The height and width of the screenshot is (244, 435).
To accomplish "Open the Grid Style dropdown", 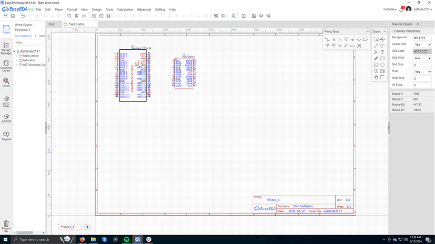I will [x=422, y=58].
